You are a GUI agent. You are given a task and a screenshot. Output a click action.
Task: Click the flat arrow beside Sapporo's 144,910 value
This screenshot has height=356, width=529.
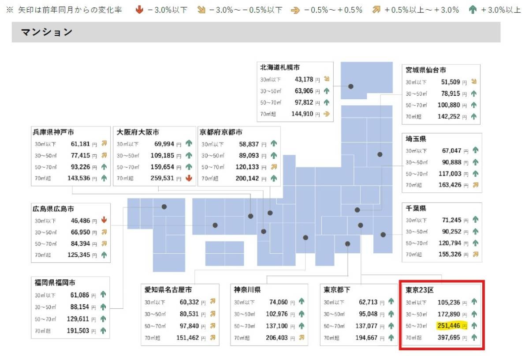tap(327, 114)
